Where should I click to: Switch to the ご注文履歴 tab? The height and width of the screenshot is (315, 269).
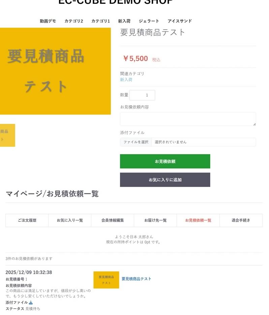coord(27,220)
